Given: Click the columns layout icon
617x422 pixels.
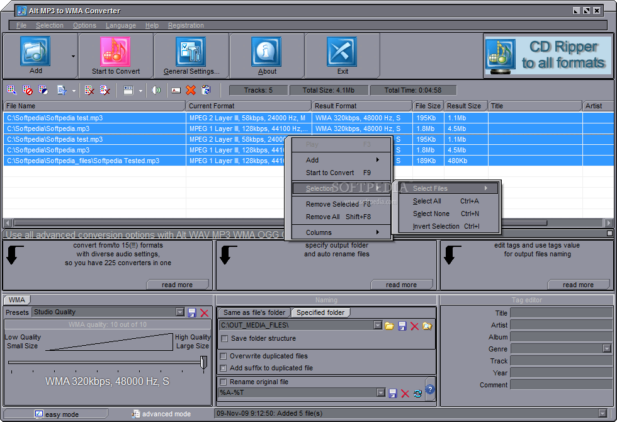Looking at the screenshot, I should click(x=128, y=90).
